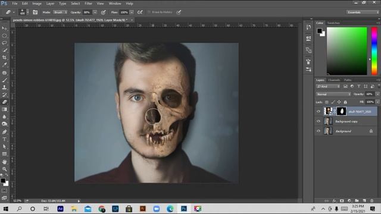
Task: Switch to the Swatches tab
Action: (x=333, y=23)
